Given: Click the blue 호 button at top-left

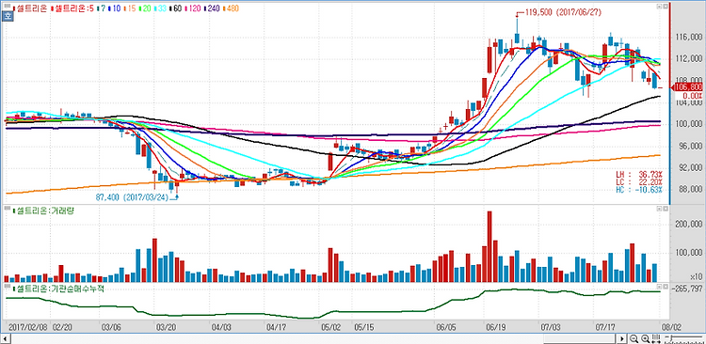Looking at the screenshot, I should click(7, 16).
